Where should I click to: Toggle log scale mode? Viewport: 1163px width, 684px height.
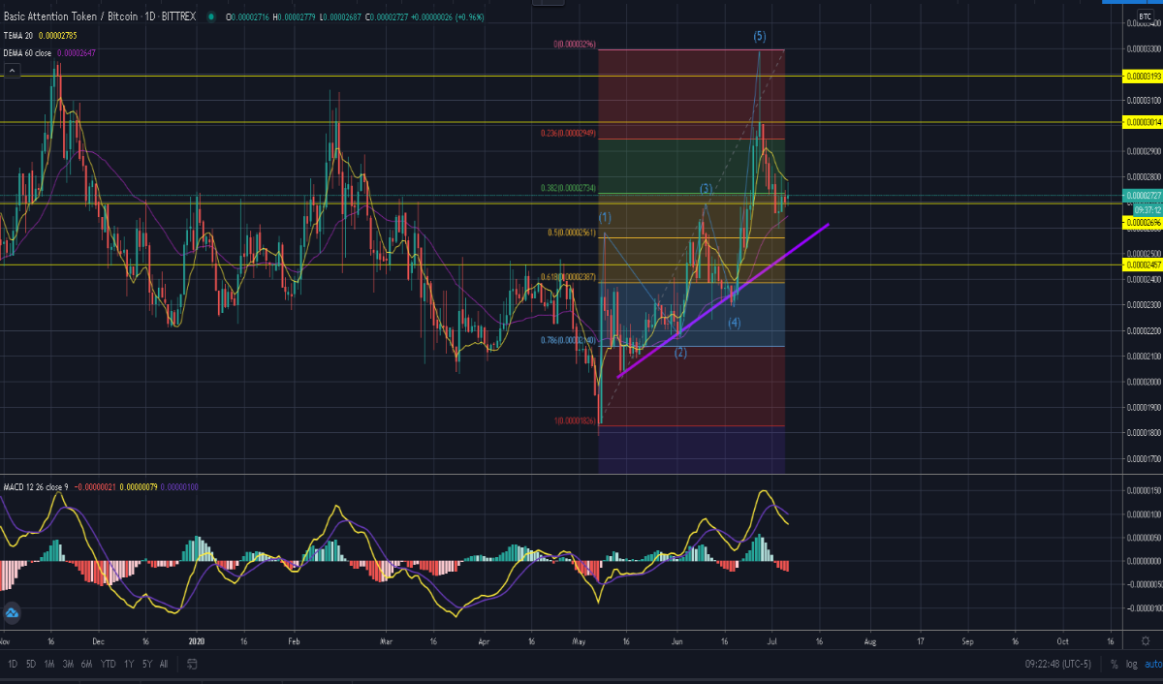pos(1131,664)
